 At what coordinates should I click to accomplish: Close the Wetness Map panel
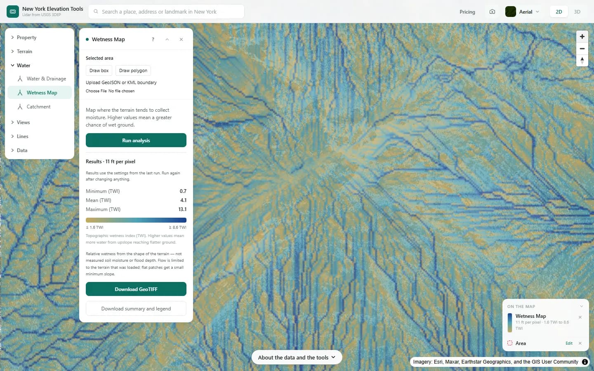[x=181, y=40]
